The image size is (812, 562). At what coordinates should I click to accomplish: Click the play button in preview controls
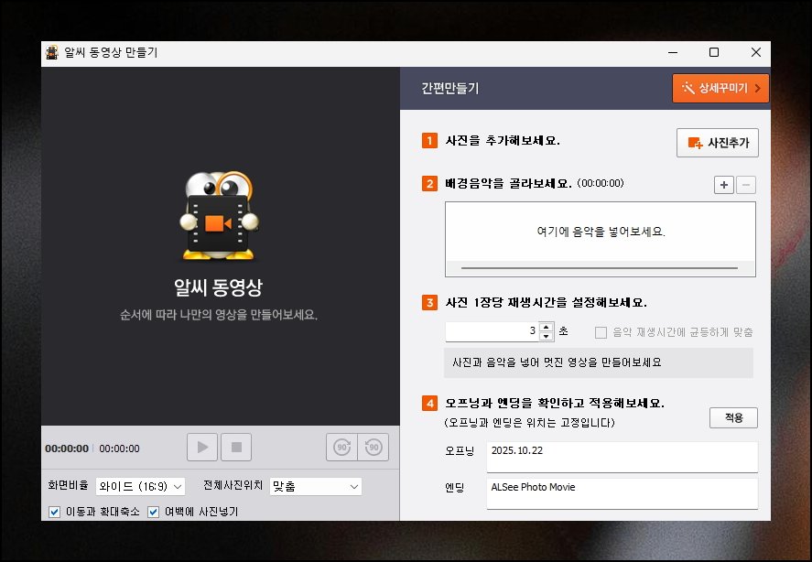click(x=202, y=447)
